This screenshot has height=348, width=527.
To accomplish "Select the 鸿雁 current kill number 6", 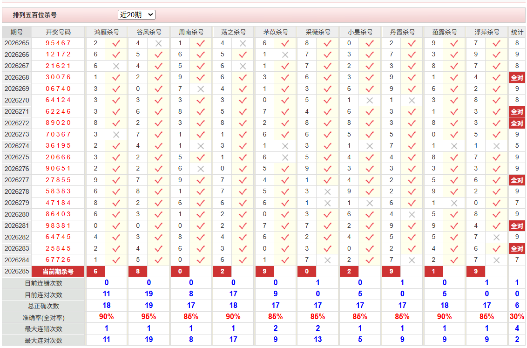I will tap(96, 271).
